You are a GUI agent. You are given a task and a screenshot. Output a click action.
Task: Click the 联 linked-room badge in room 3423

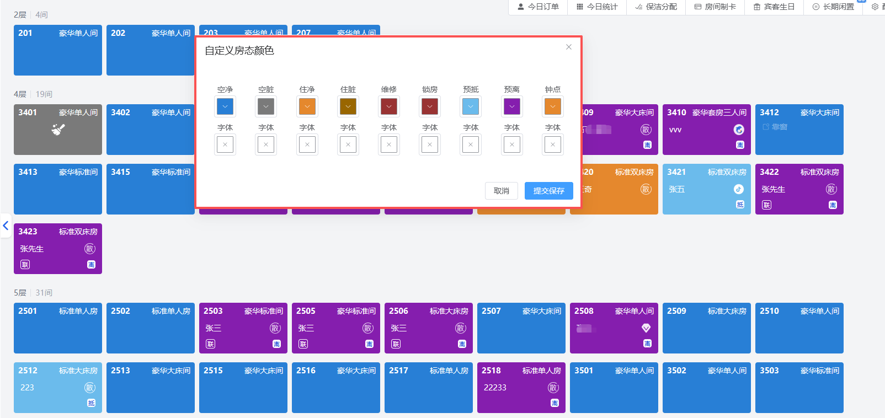[x=25, y=265]
